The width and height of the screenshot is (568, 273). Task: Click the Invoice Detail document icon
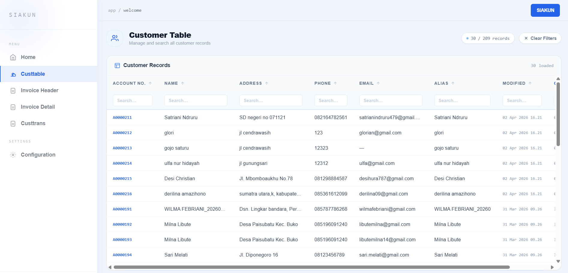pyautogui.click(x=13, y=107)
